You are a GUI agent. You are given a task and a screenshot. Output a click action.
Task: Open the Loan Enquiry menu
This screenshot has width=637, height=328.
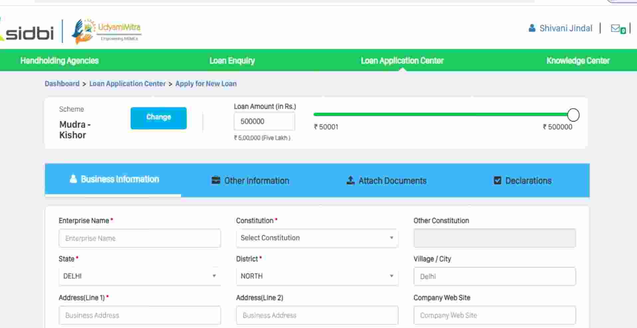(232, 60)
